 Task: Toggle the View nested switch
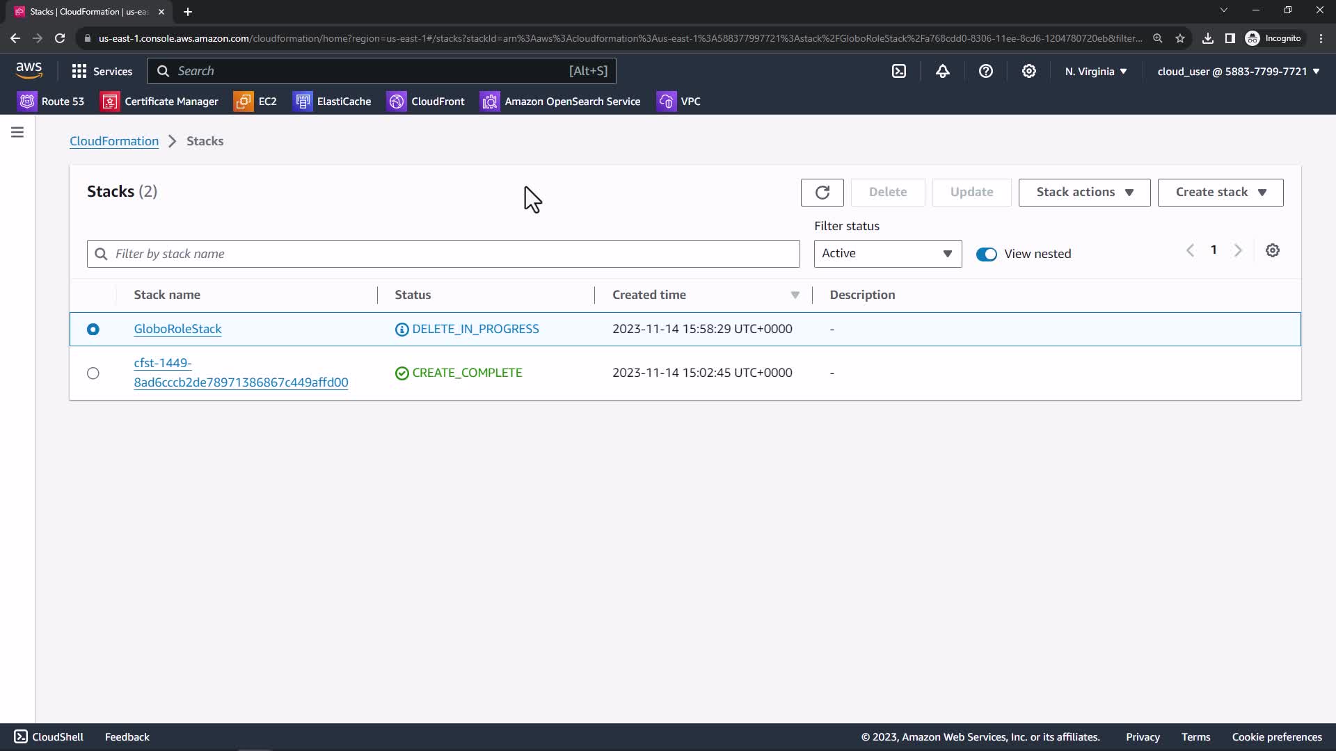[x=986, y=255]
